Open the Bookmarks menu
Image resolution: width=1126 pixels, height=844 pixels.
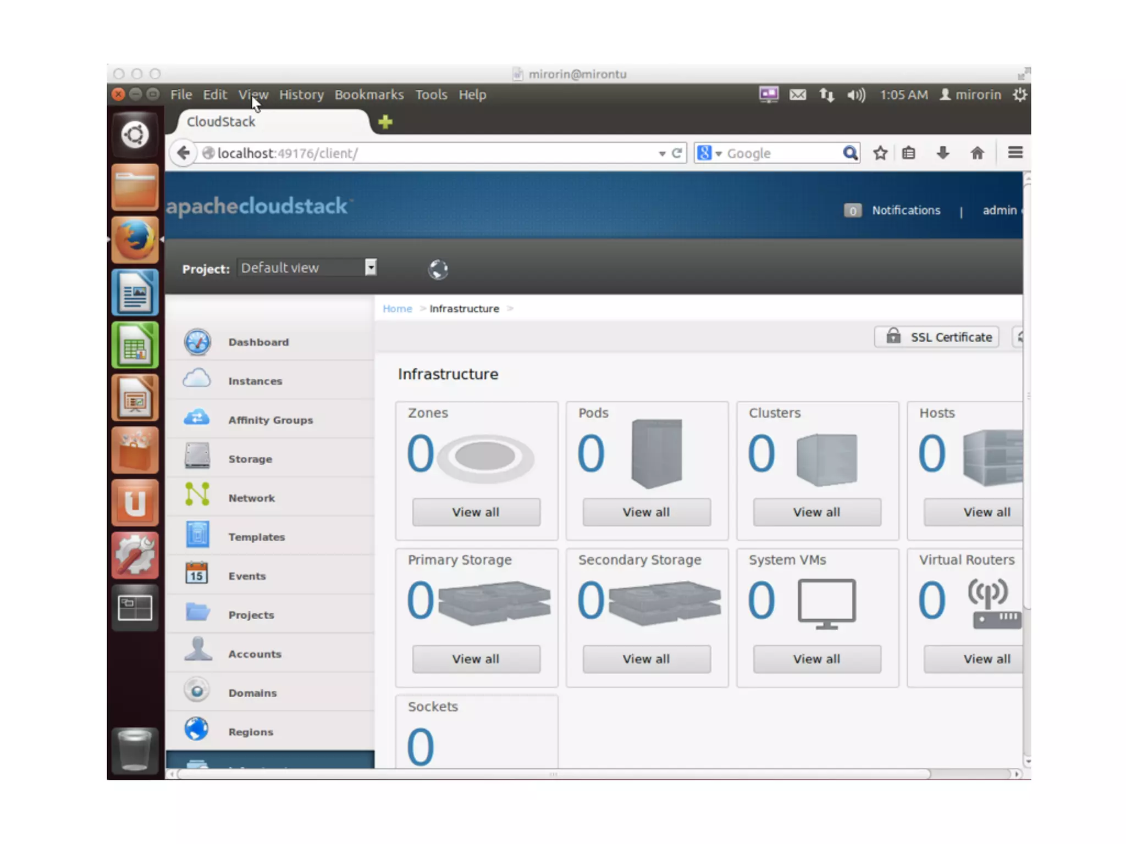pos(369,95)
